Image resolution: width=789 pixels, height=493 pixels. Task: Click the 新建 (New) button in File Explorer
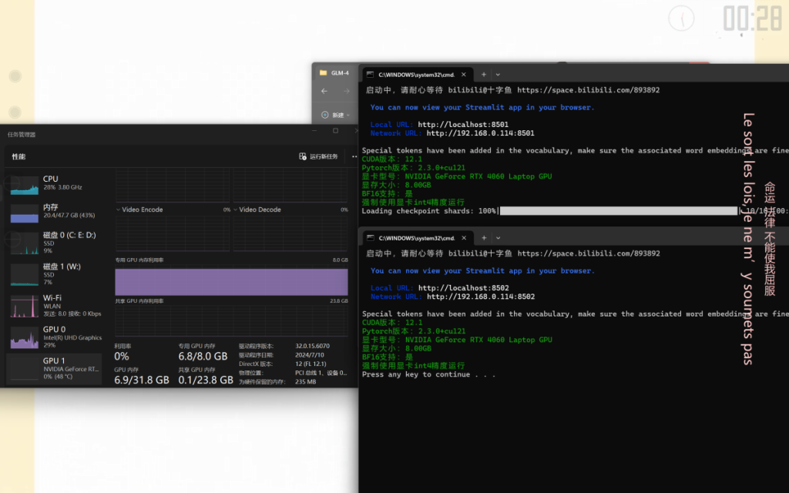(336, 115)
